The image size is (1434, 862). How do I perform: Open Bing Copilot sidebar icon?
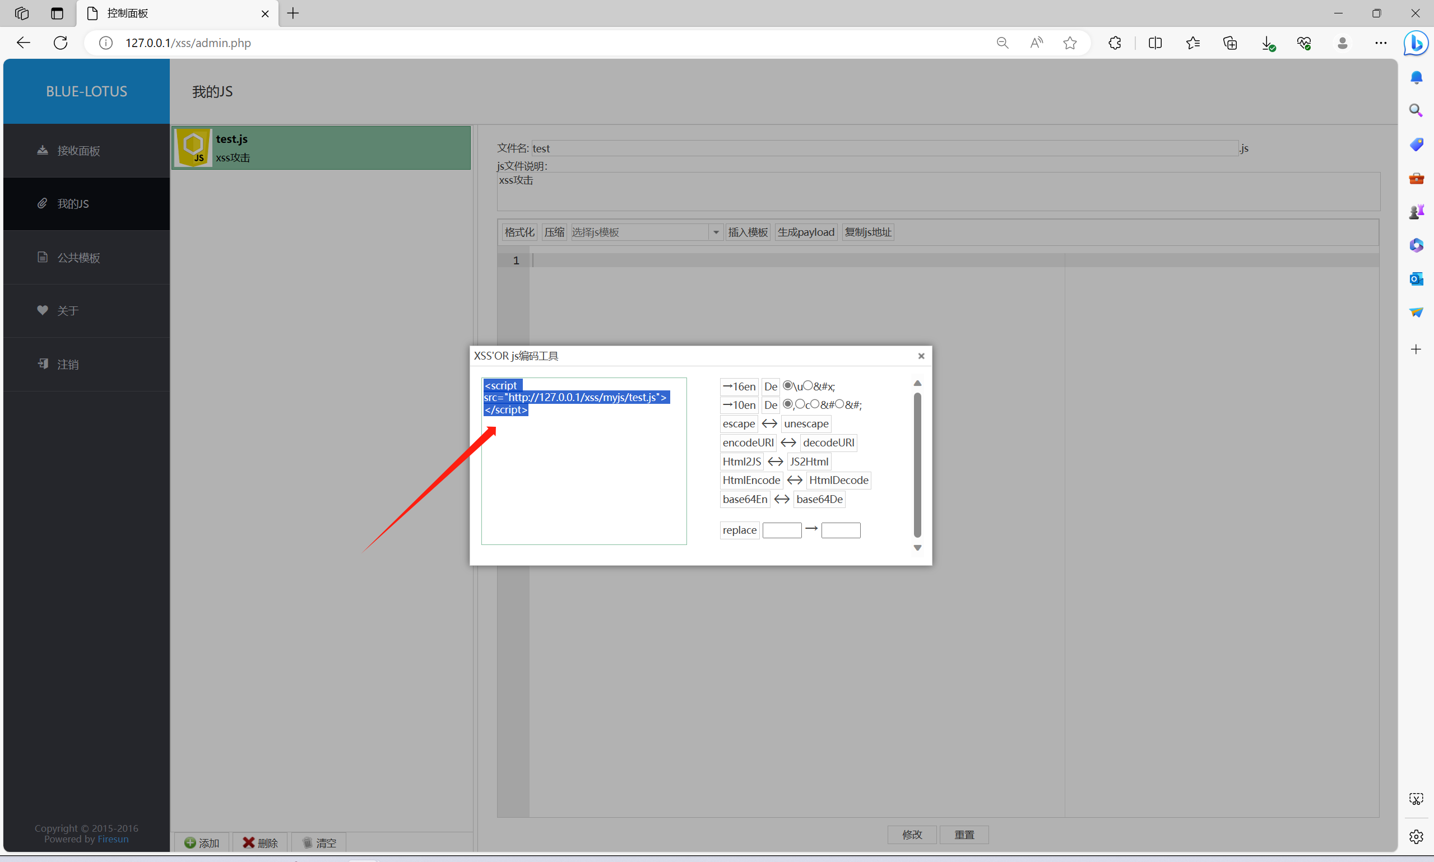1416,43
